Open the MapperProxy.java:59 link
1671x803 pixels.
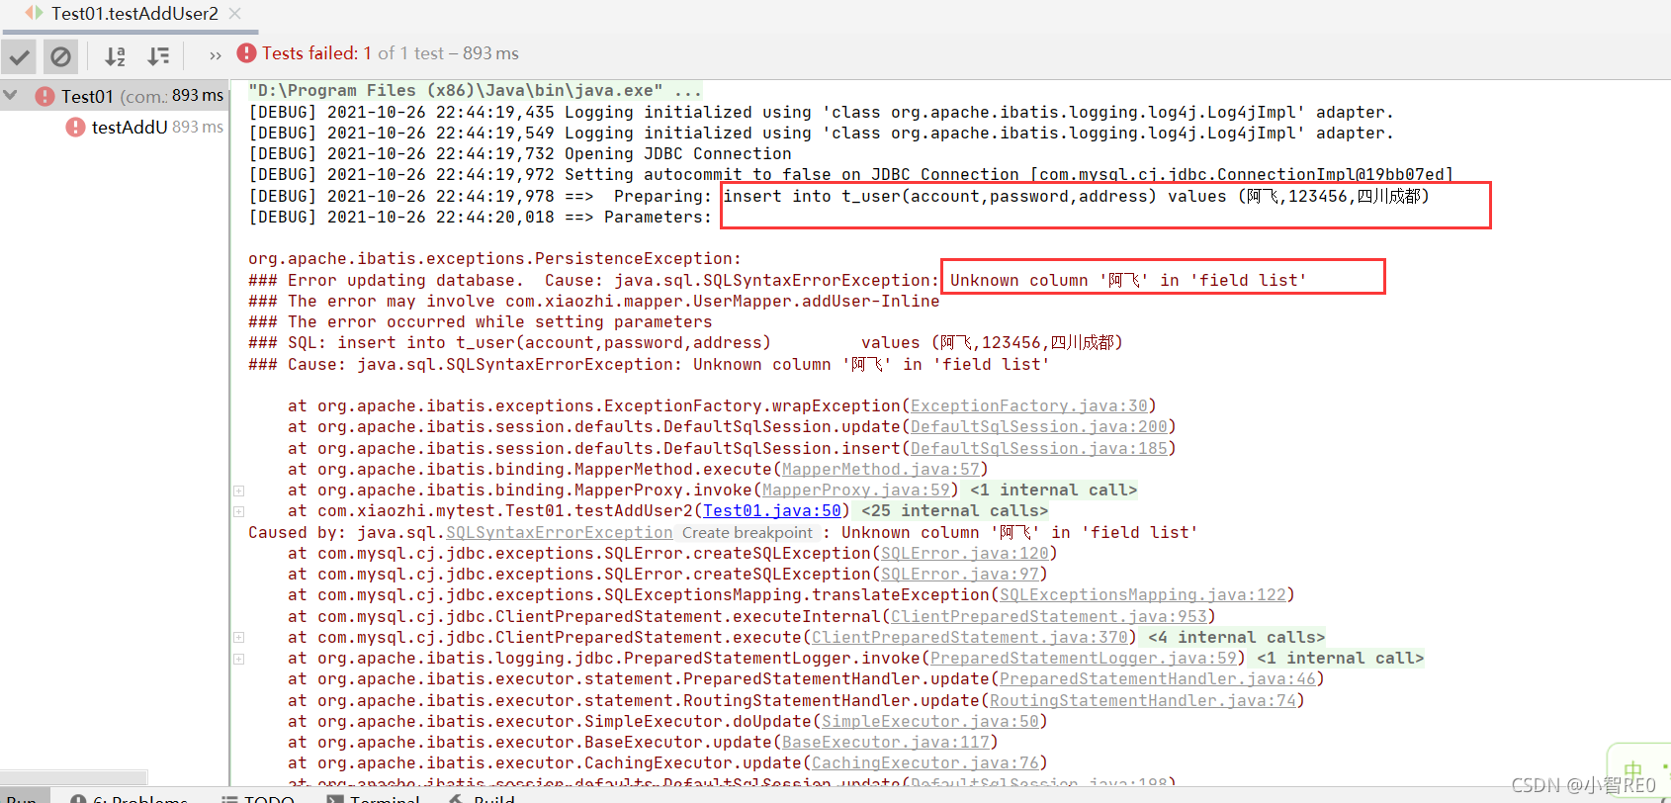(x=856, y=491)
